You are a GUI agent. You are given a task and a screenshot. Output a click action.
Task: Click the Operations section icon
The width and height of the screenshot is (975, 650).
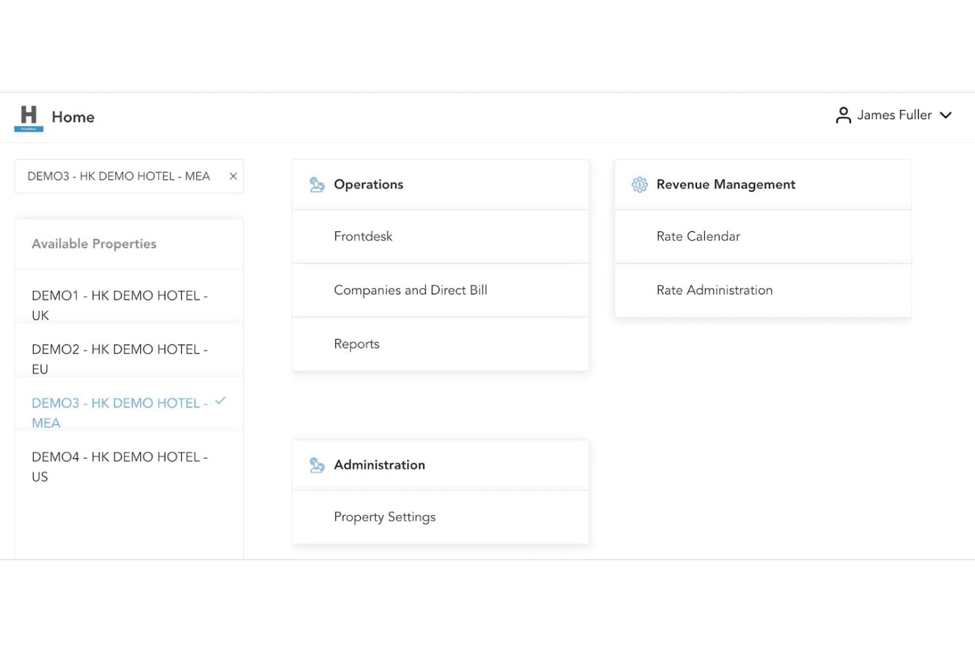pos(317,185)
